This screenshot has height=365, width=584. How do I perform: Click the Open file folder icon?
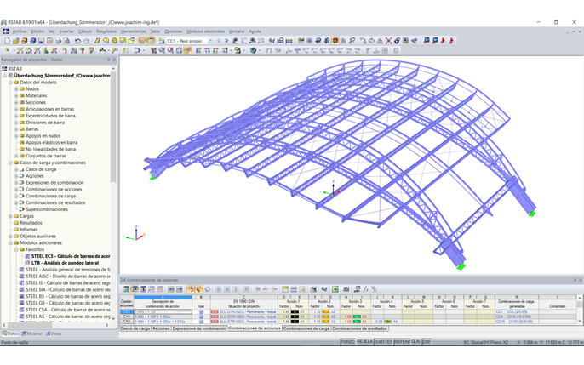[x=15, y=41]
